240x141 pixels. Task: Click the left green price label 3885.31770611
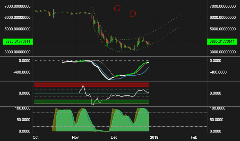tap(18, 42)
